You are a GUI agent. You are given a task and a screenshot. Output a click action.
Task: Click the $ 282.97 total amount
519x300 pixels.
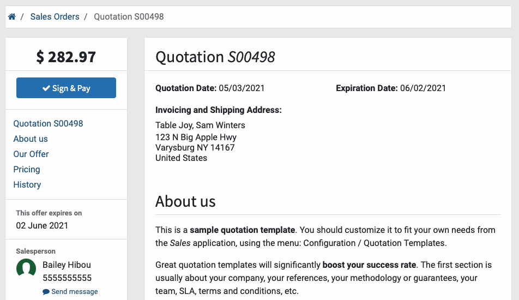point(66,57)
